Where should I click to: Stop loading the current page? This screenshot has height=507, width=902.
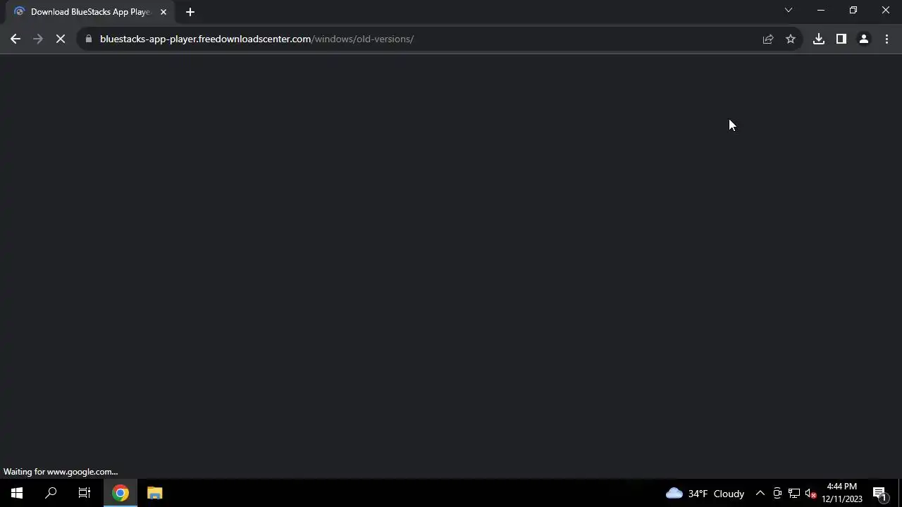61,39
